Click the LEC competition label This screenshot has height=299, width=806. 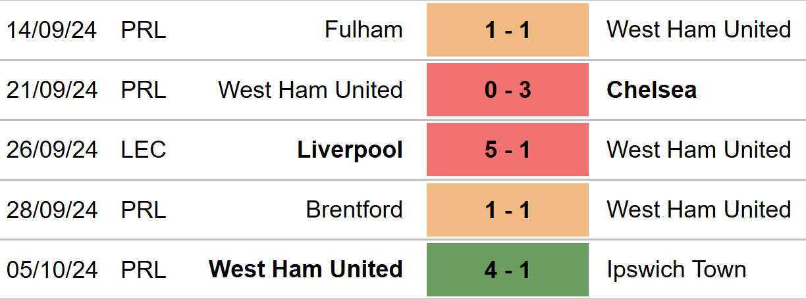(x=144, y=150)
